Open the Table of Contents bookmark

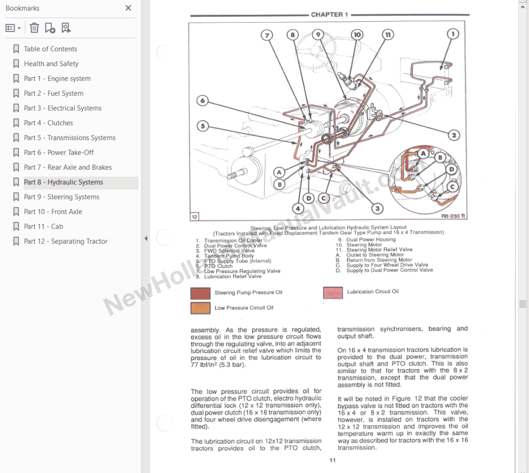pos(50,49)
